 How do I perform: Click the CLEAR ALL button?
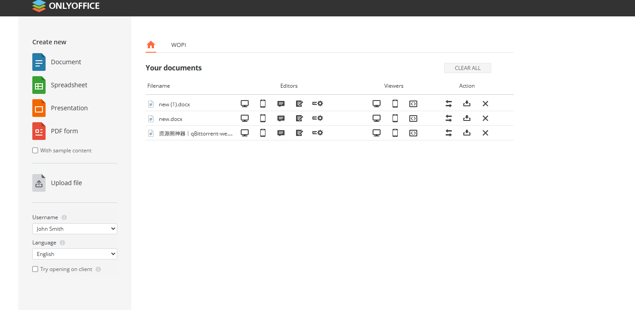click(x=468, y=68)
